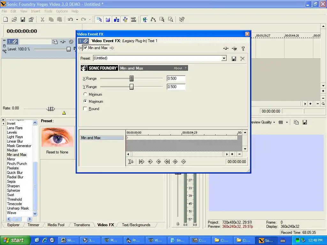Open the Undo history dropdown arrow
Screen dimensions: 327x245
pyautogui.click(x=77, y=19)
